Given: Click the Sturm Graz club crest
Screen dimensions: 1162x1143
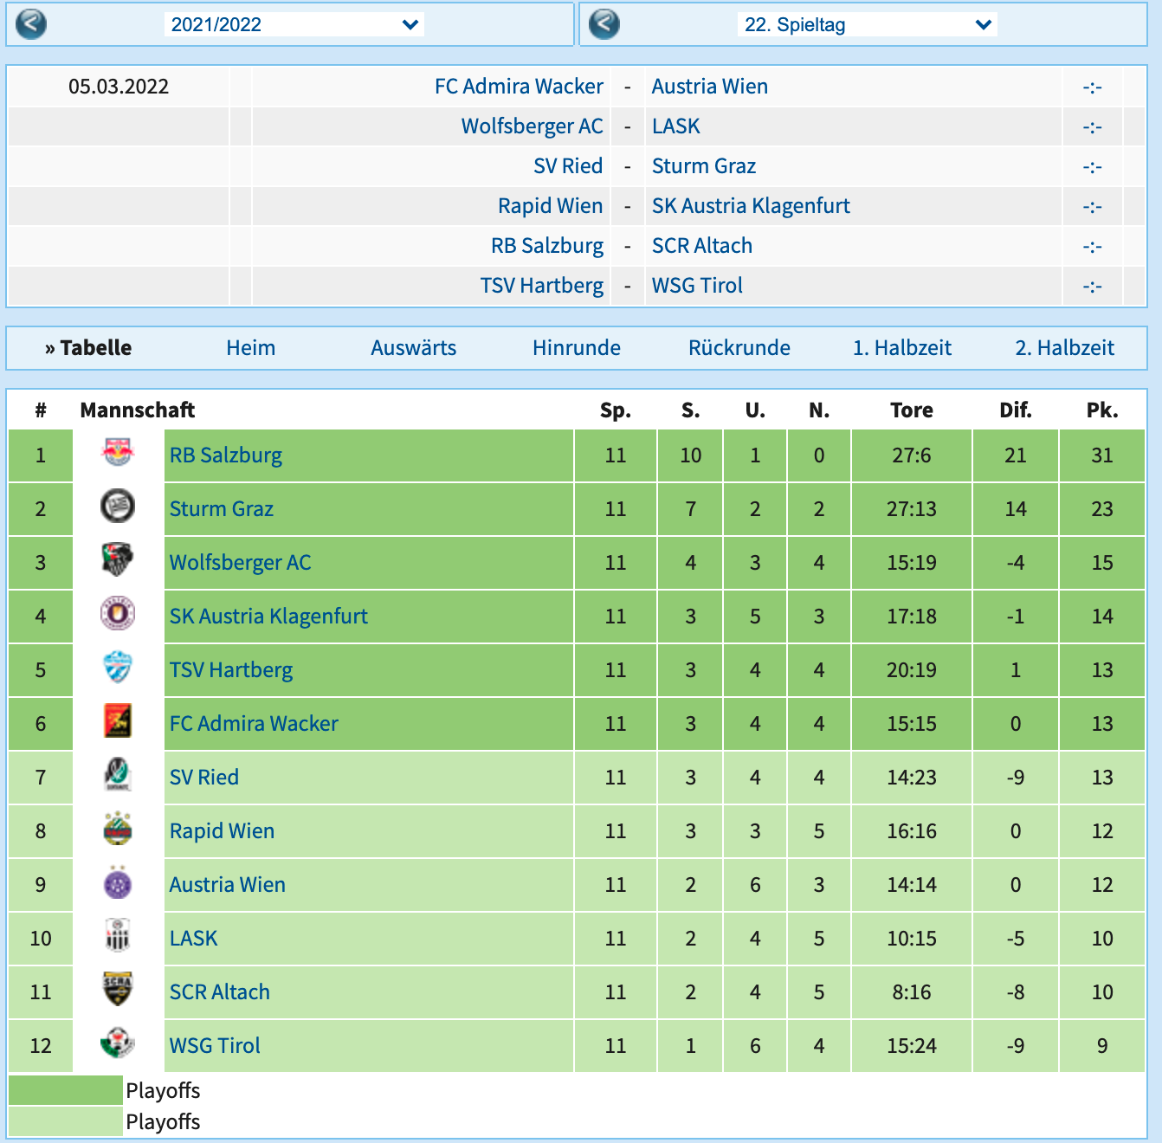Looking at the screenshot, I should pos(118,507).
